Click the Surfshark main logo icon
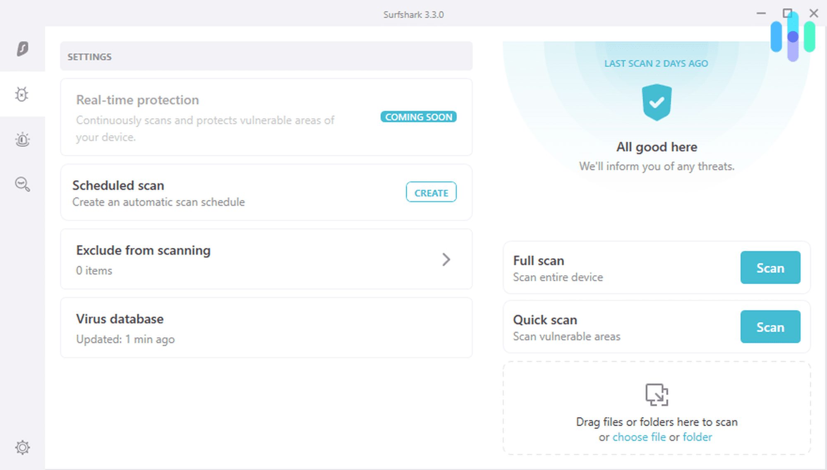The height and width of the screenshot is (470, 827). coord(23,49)
